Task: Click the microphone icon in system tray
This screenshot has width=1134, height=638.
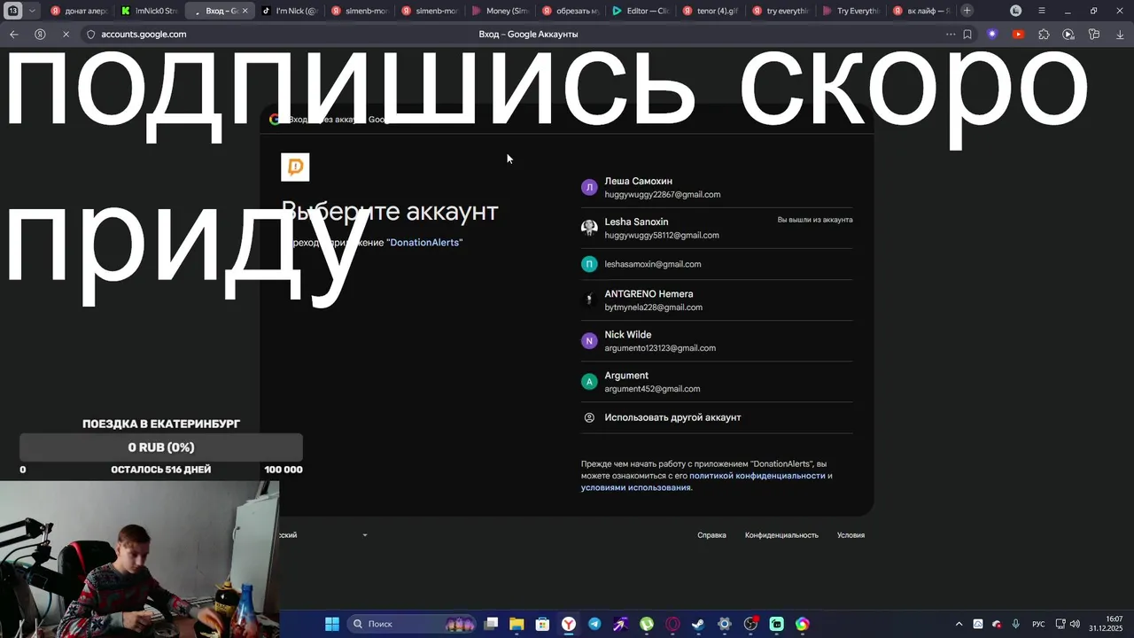Action: 1015,624
